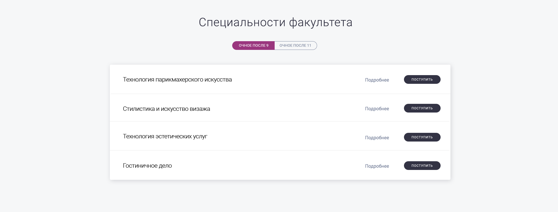This screenshot has height=212, width=558.
Task: Click the Специальности факультета heading
Action: click(276, 23)
